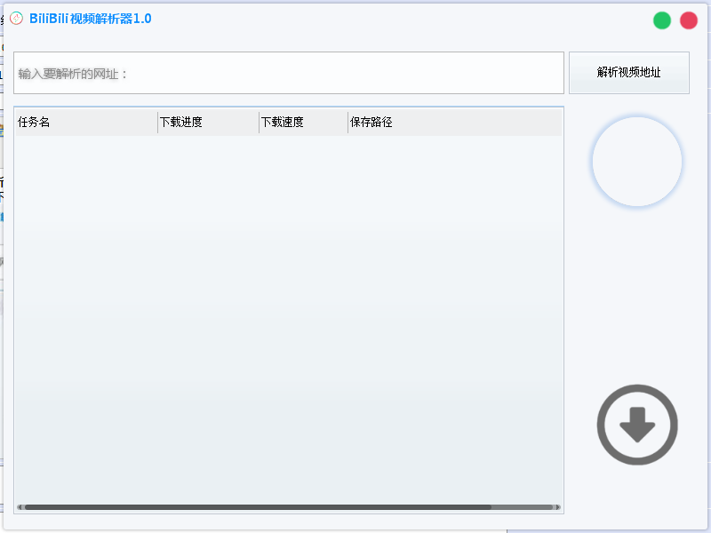Screen dimensions: 711x533
Task: Click the divider between 任务名 and 下载进度 columns
Action: (158, 121)
